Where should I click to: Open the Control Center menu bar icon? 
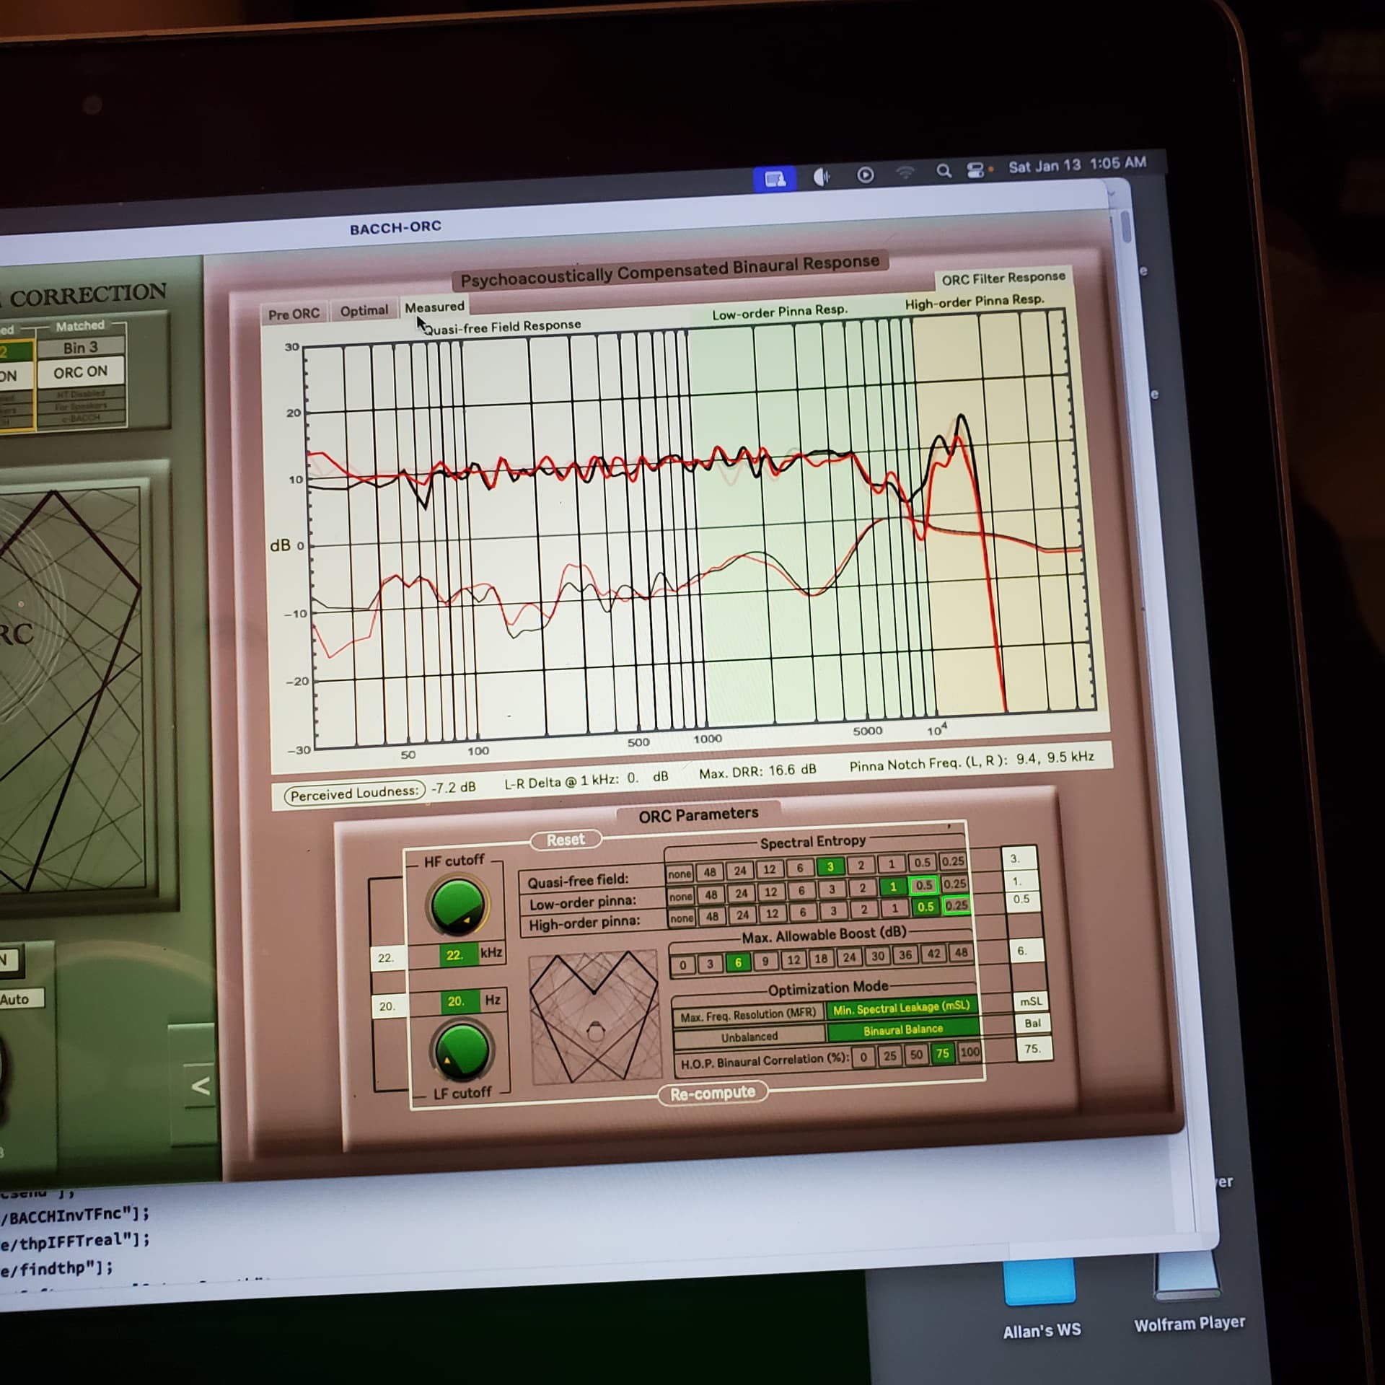coord(975,170)
